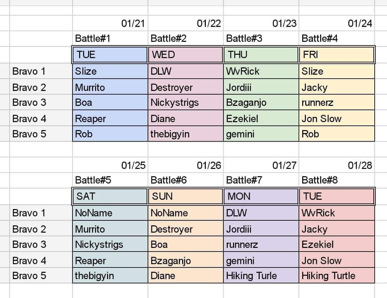387x298 pixels.
Task: Select the THU header cell
Action: [261, 55]
